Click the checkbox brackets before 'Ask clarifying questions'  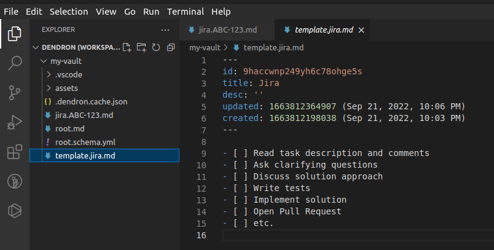point(240,165)
